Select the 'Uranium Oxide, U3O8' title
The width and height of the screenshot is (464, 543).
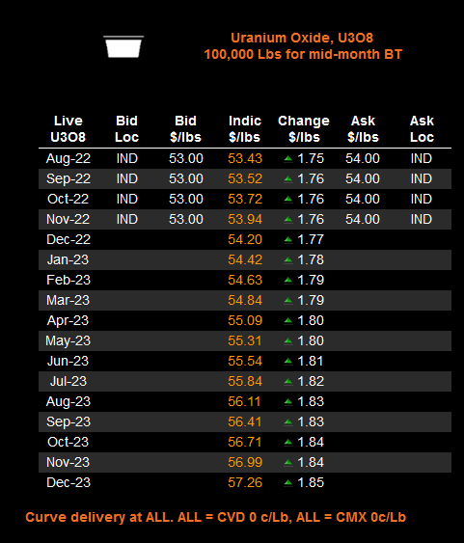302,38
